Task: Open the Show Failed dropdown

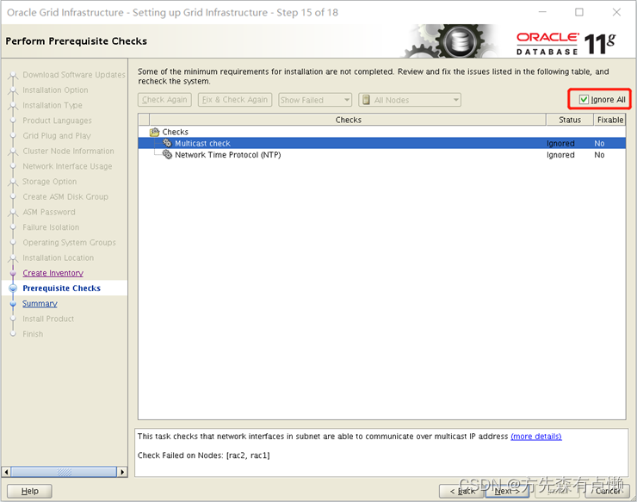Action: pos(315,100)
